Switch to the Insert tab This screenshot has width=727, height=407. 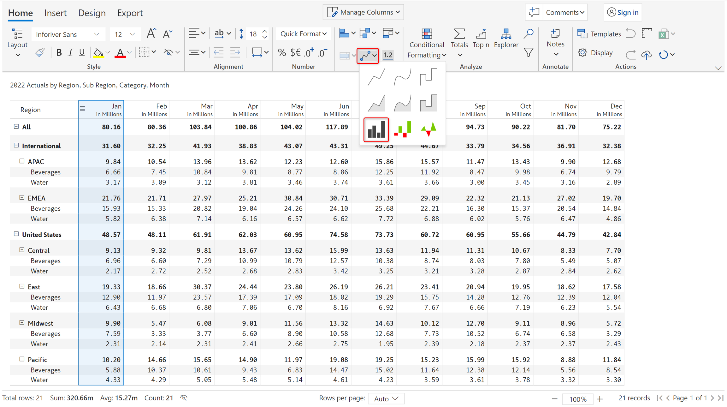click(55, 13)
